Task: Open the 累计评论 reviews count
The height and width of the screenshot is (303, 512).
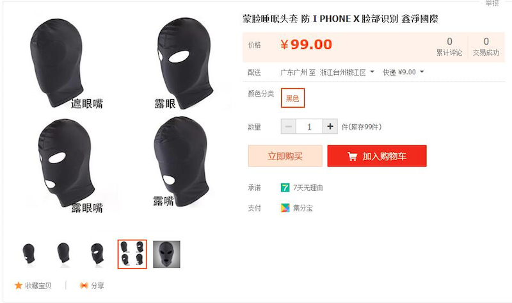Action: coord(449,47)
